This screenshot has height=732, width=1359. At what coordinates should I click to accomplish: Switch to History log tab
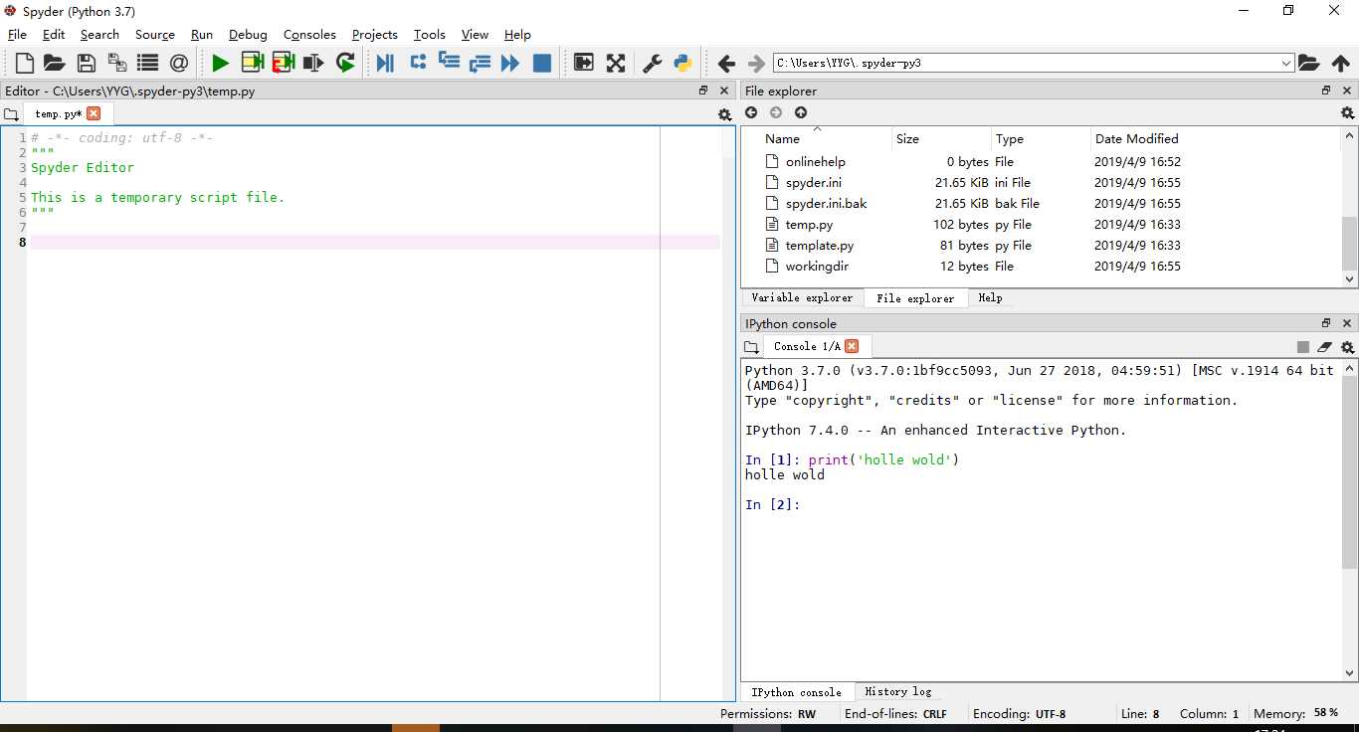[x=898, y=691]
